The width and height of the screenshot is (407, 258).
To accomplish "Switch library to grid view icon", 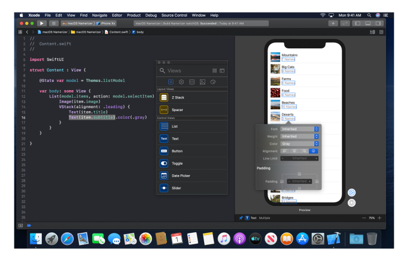I will 215,70.
